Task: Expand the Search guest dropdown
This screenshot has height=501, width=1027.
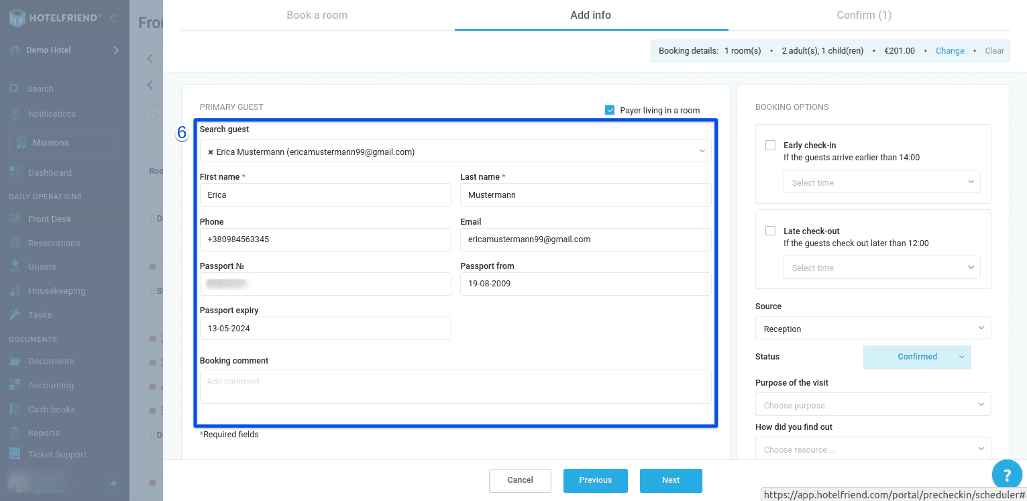Action: point(702,151)
